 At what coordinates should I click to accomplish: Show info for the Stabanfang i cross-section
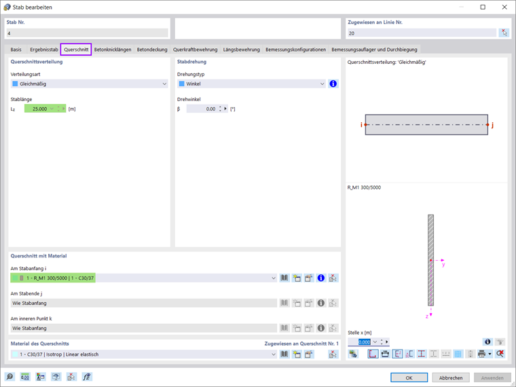point(321,278)
